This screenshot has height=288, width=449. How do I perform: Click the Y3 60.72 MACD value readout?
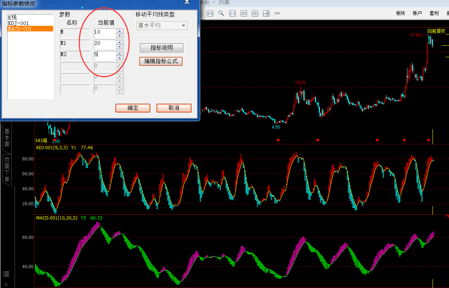coord(92,218)
